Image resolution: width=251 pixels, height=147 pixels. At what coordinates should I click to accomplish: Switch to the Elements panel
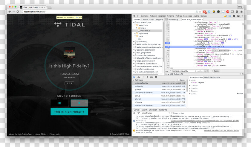coord(145,16)
